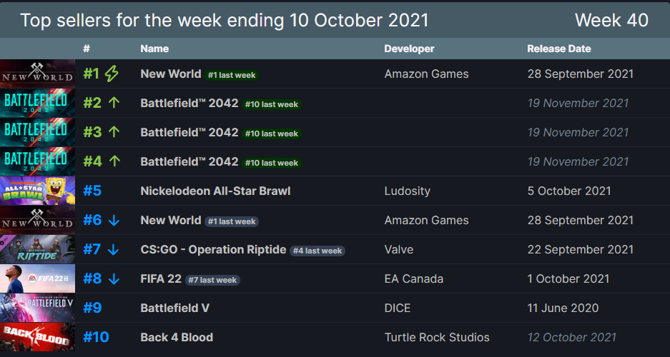670x357 pixels.
Task: Open the CS:GO Riptide banner thumbnail
Action: pos(38,249)
